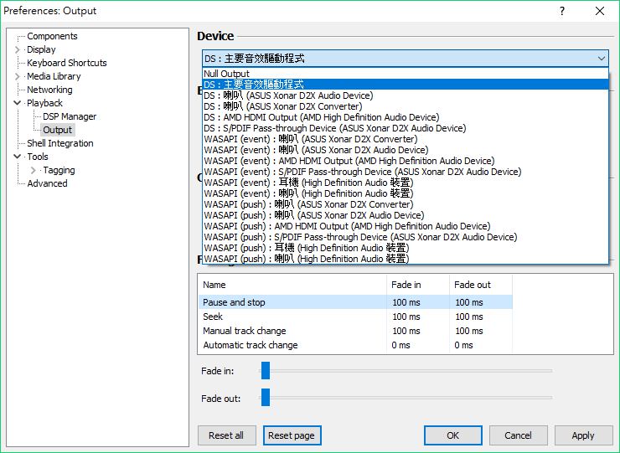620x453 pixels.
Task: Pick WASAPI (push) : AMD HDMI Output
Action: click(x=406, y=226)
